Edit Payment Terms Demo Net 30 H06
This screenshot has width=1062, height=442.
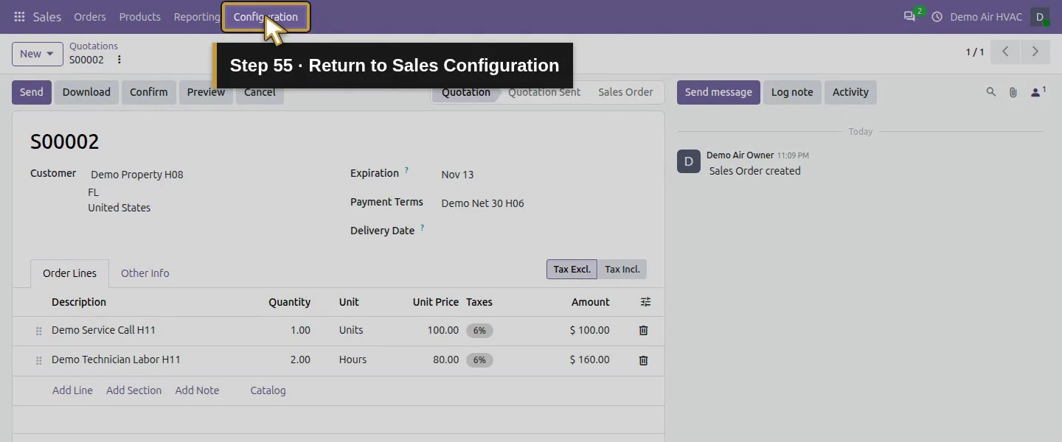coord(482,203)
